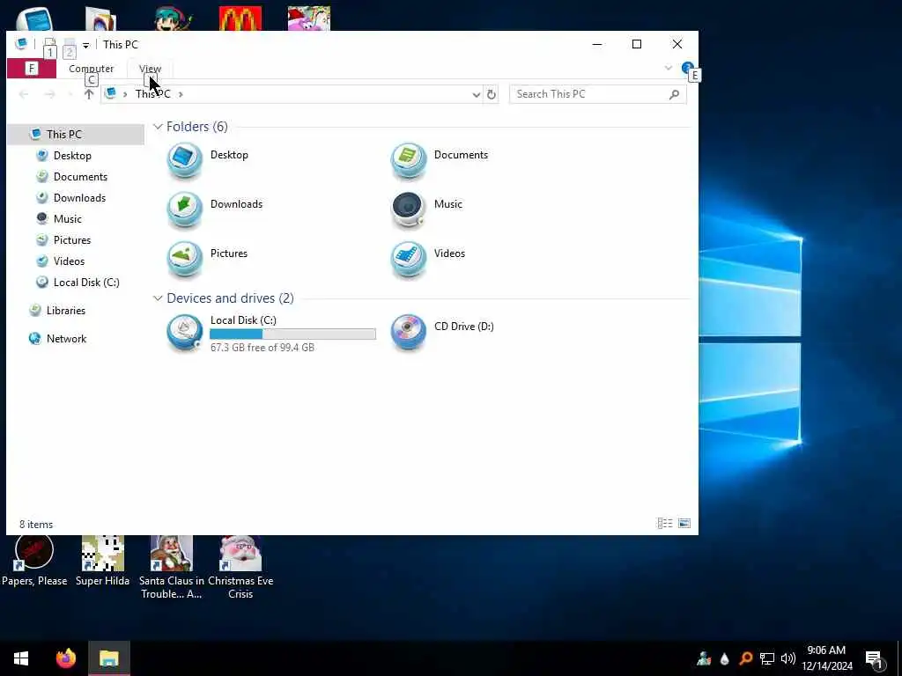Open the Action Center notifications icon
Screen dimensions: 902x676
coord(874,658)
